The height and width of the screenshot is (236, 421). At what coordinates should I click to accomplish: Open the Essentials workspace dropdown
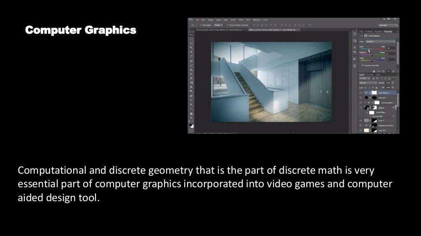[388, 25]
